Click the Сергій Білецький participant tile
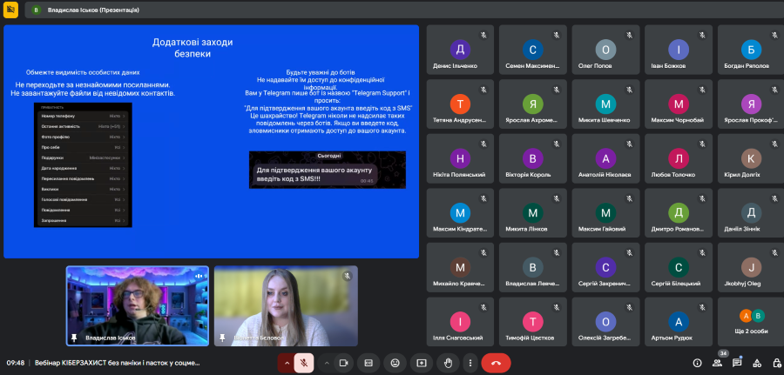The image size is (784, 375). [x=679, y=267]
